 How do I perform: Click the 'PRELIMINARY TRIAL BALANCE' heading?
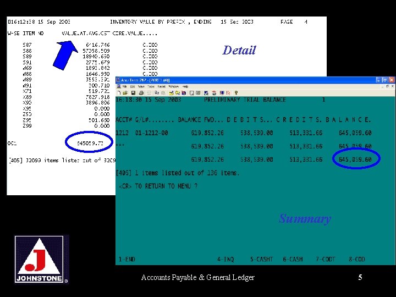click(x=245, y=100)
